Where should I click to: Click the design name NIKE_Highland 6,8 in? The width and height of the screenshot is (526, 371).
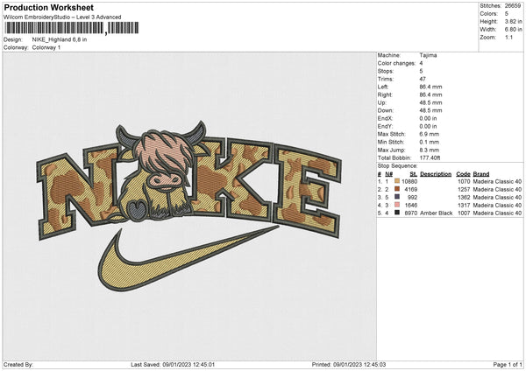click(60, 39)
